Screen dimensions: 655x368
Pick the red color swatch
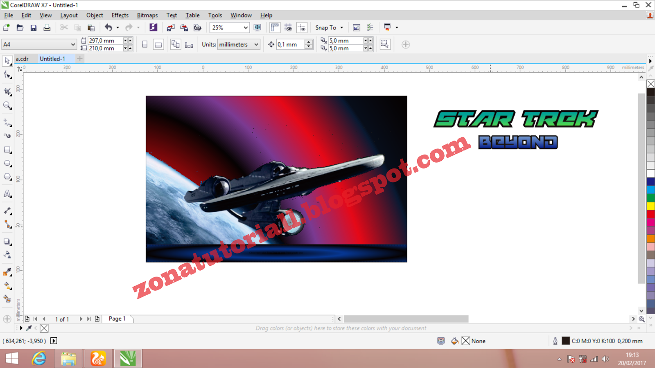tap(650, 214)
